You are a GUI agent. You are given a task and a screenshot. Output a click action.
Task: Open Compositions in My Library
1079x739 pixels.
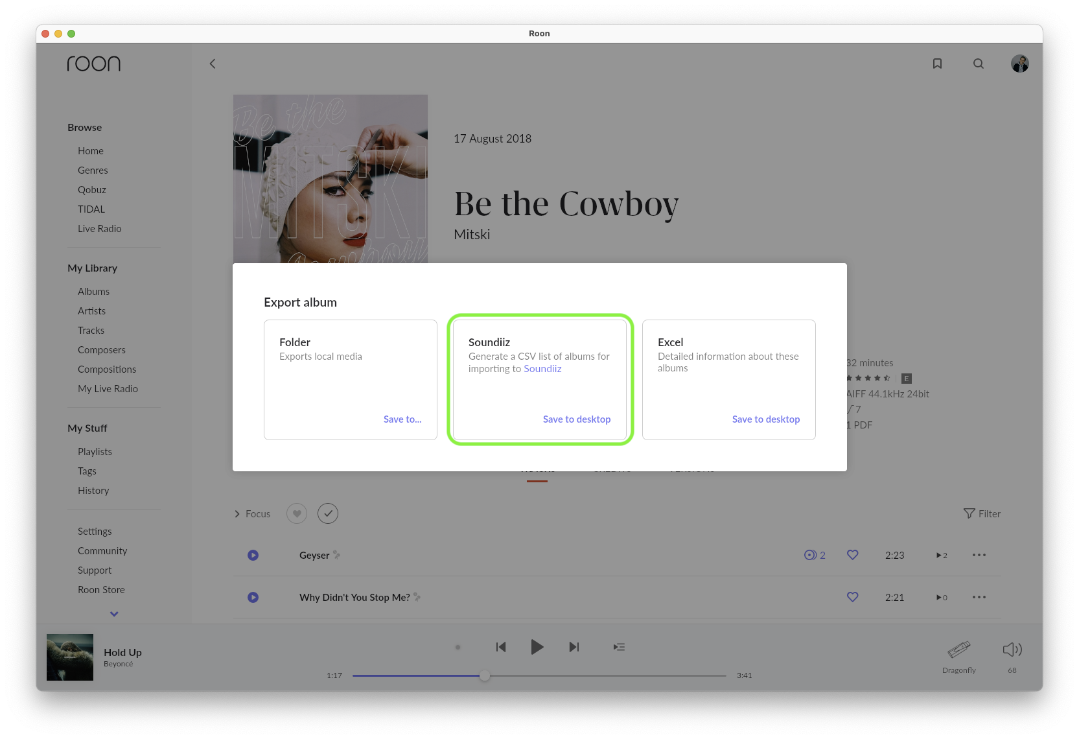pos(107,369)
